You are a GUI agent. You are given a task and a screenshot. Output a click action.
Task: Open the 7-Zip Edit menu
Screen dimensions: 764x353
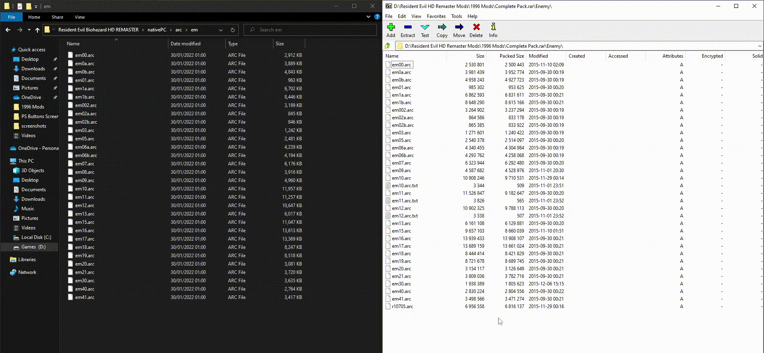tap(402, 16)
